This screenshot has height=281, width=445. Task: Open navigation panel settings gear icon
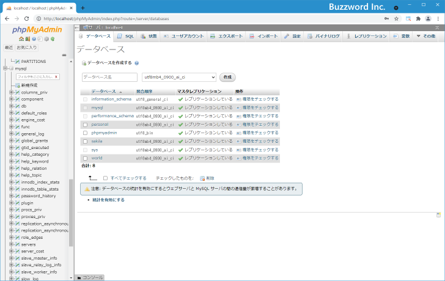[46, 39]
